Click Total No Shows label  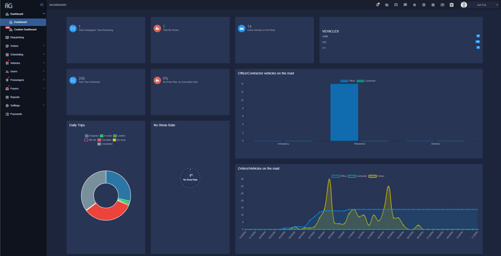171,30
